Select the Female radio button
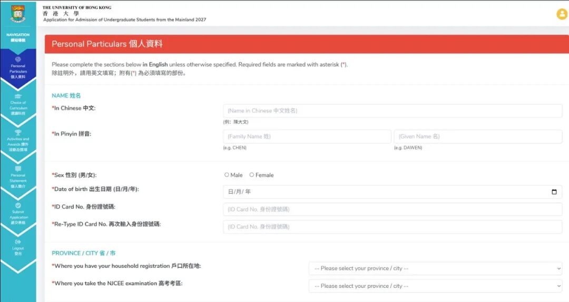Viewport: 569px width, 302px height. point(251,175)
